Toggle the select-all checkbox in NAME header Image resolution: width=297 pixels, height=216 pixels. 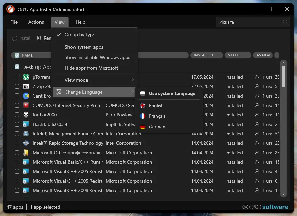tap(17, 55)
